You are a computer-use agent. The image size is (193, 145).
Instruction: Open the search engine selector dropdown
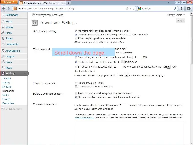coord(141,8)
